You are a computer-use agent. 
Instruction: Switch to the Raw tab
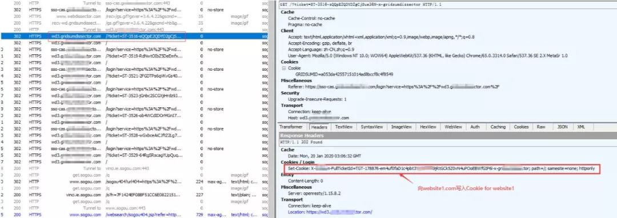coord(541,127)
